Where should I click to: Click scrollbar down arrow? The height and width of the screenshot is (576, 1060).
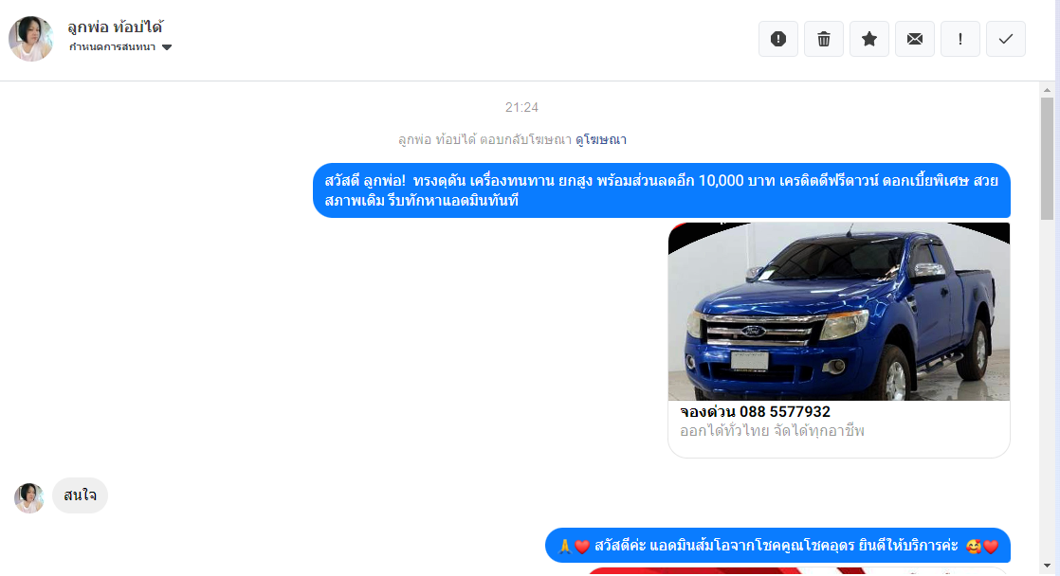(1047, 566)
